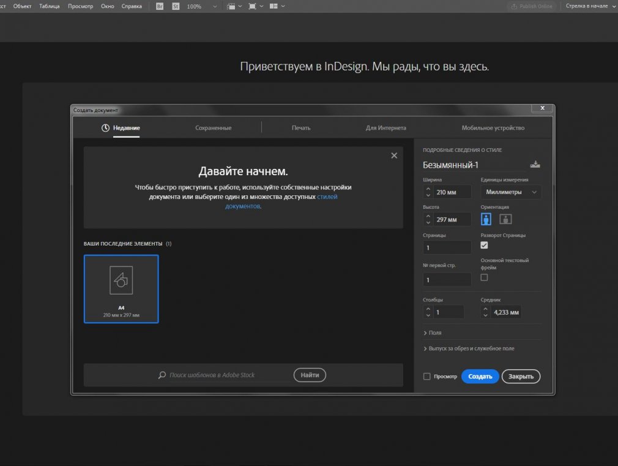Dismiss the 'Давайте начнем' banner
This screenshot has width=618, height=466.
click(x=394, y=156)
